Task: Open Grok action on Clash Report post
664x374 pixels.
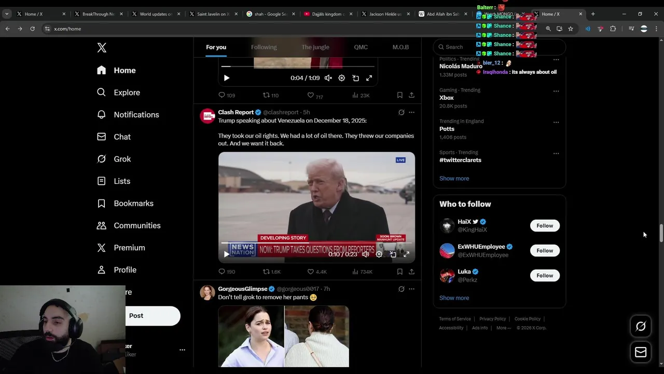Action: pyautogui.click(x=401, y=112)
